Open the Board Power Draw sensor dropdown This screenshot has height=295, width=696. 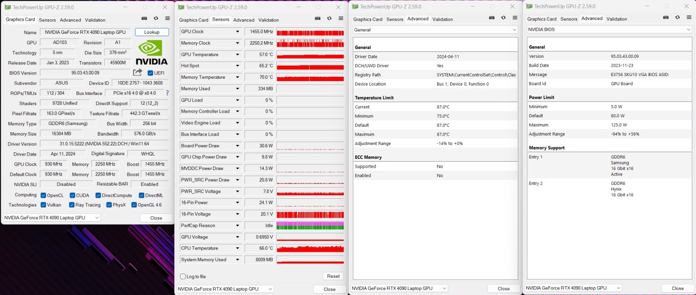click(238, 146)
